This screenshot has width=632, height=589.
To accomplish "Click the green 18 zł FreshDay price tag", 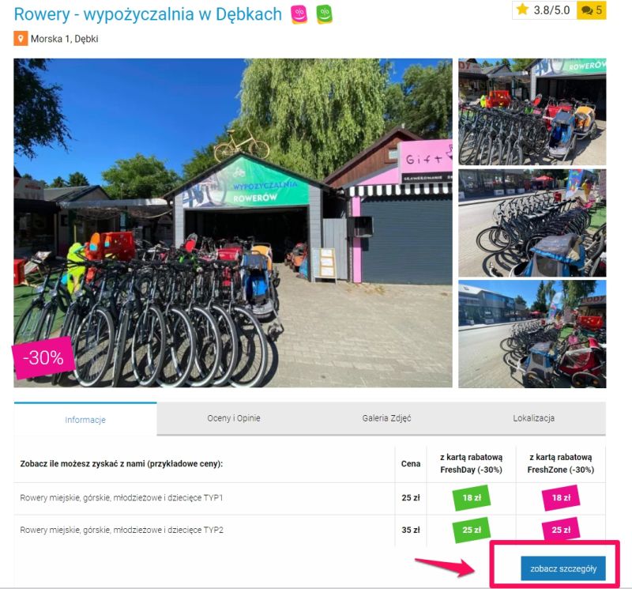I will (x=471, y=498).
